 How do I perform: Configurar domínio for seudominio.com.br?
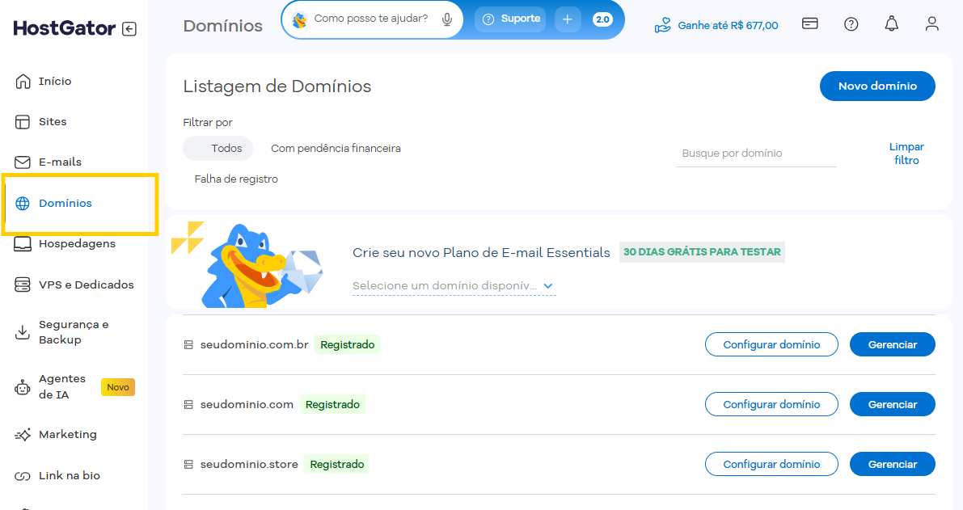(771, 344)
